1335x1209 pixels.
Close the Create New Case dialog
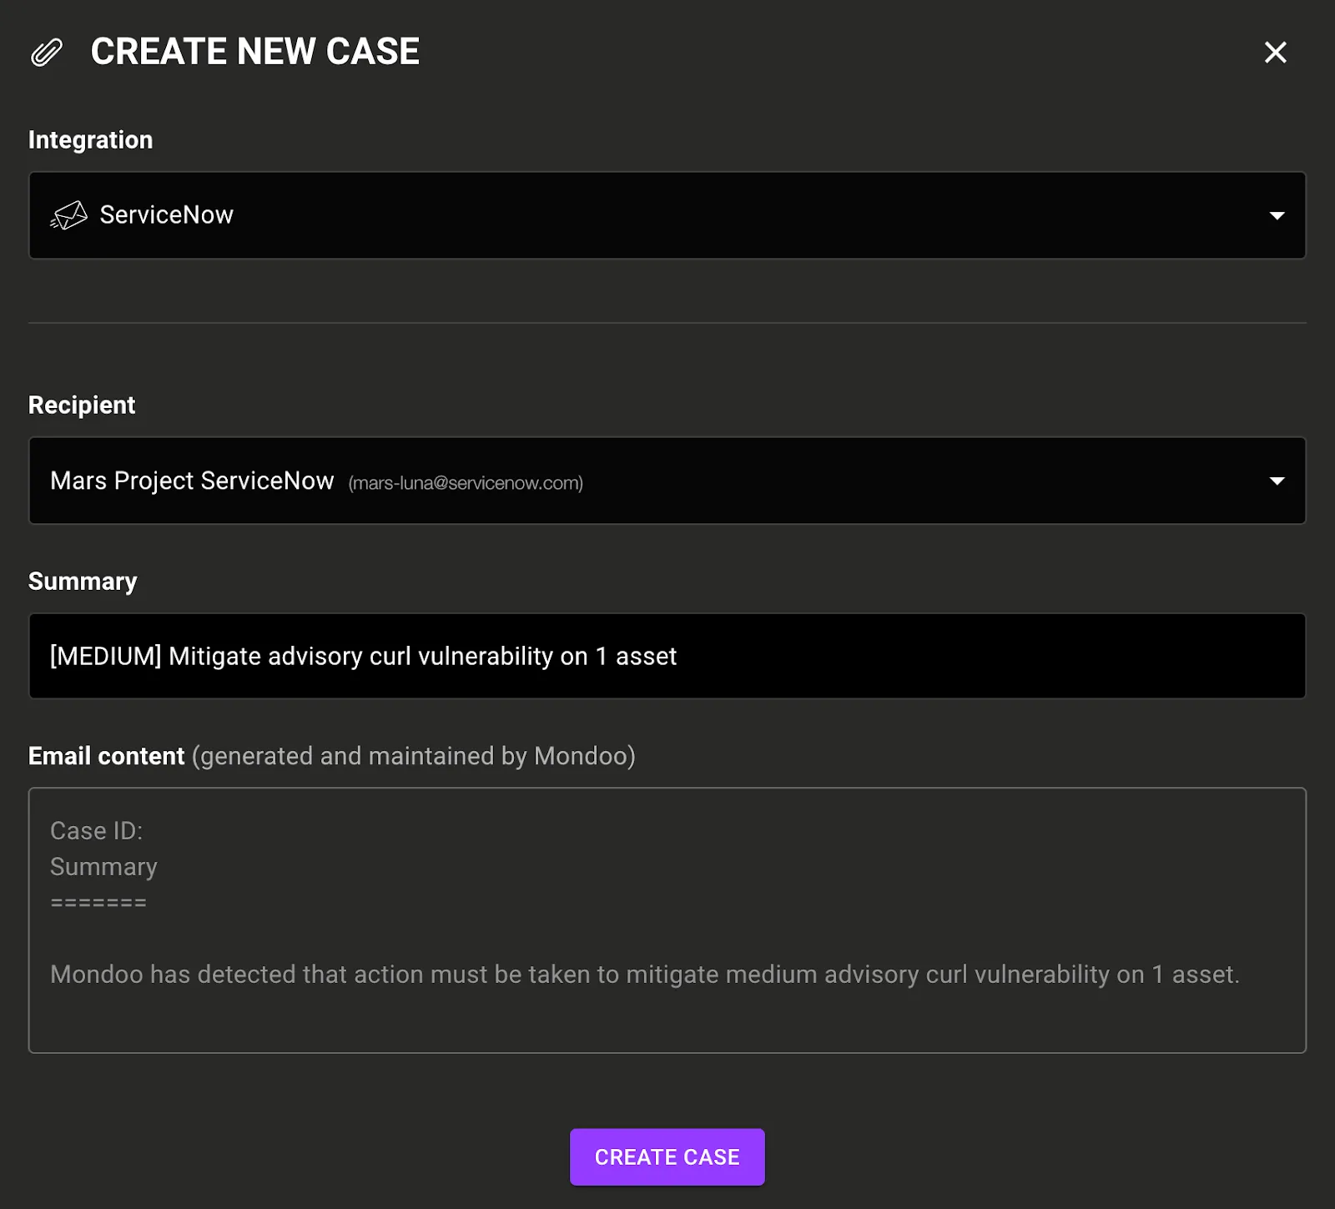click(x=1275, y=53)
